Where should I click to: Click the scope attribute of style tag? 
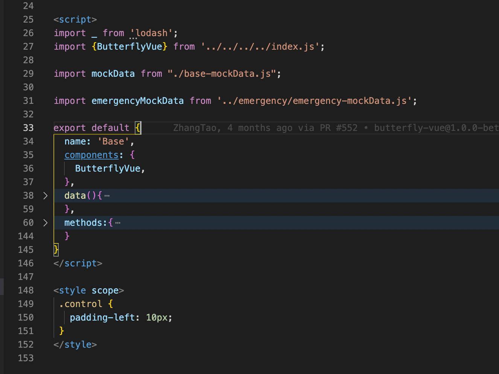coord(105,290)
